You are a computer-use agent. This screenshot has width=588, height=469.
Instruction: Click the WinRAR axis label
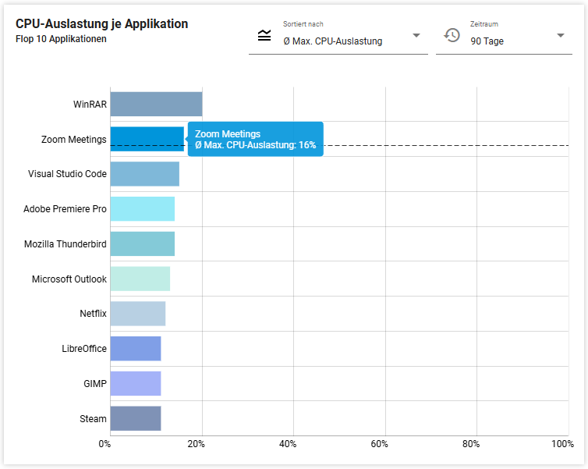point(90,104)
